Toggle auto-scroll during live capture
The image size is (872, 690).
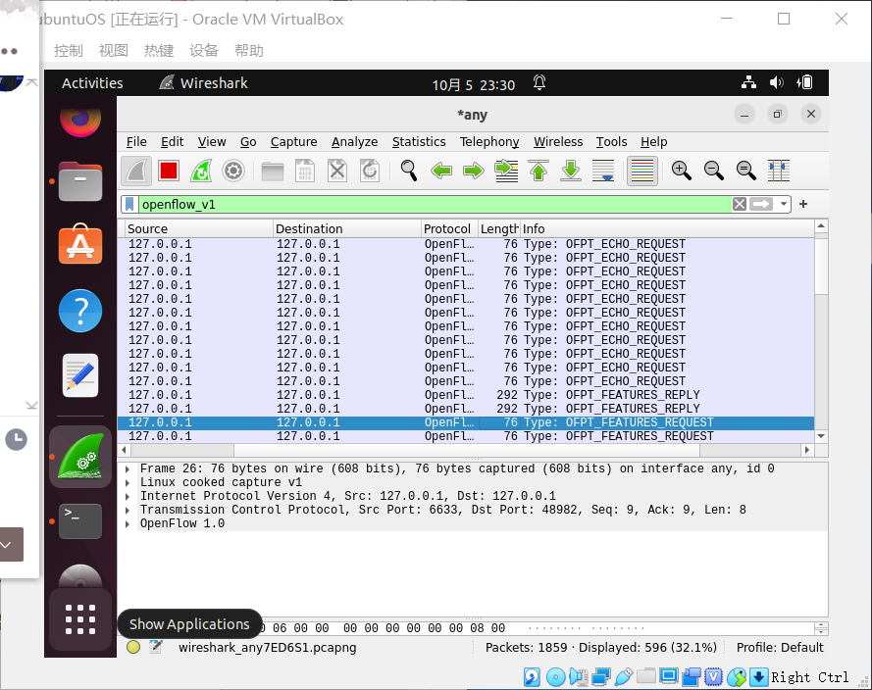coord(603,171)
